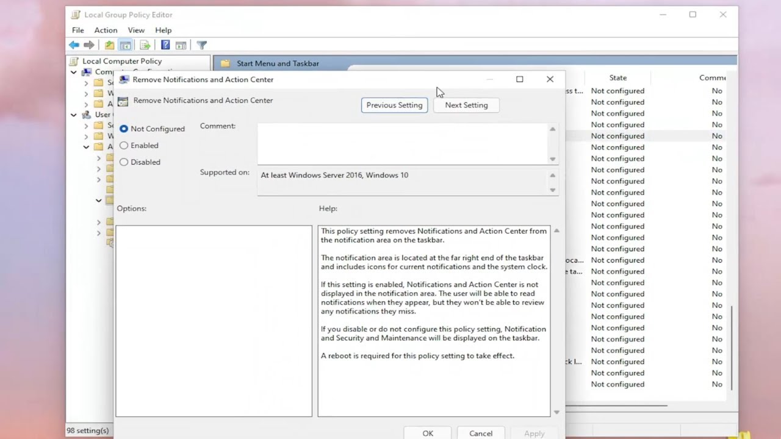The width and height of the screenshot is (781, 439).
Task: Click the Back arrow in the toolbar
Action: [x=74, y=45]
